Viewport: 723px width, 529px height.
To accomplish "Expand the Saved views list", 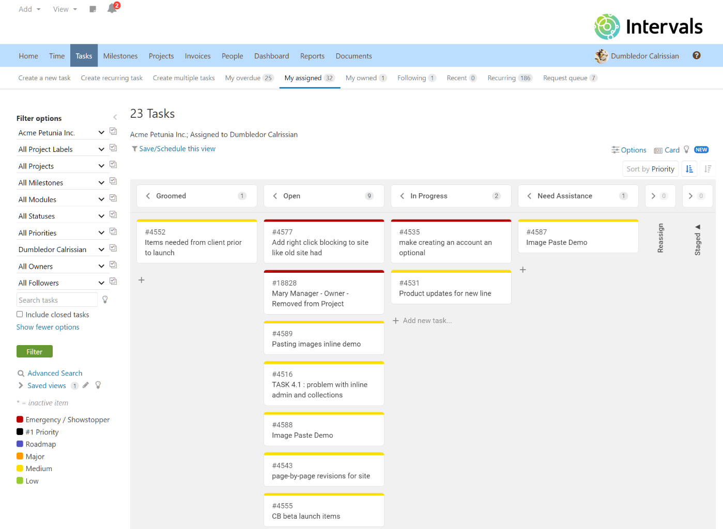I will 21,385.
